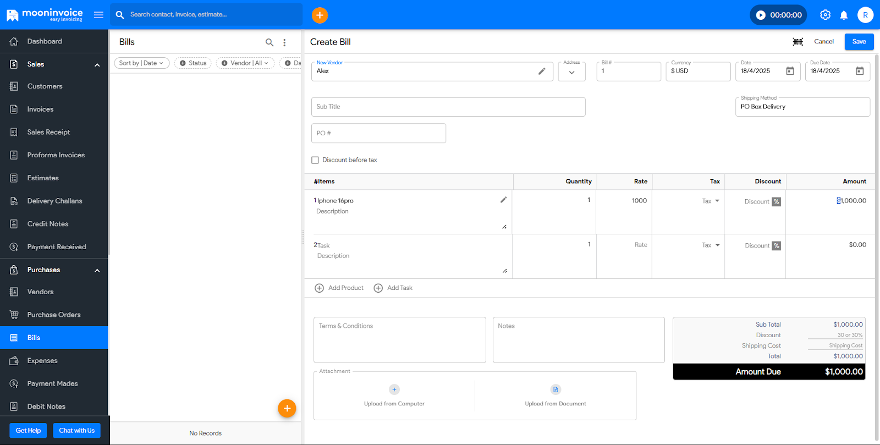
Task: Click the Bill # field
Action: 629,72
